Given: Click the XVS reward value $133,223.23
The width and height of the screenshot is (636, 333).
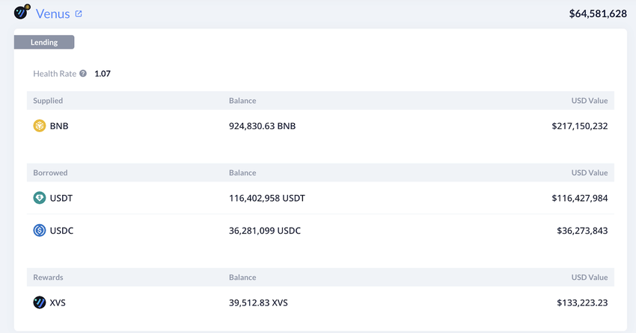Looking at the screenshot, I should (582, 302).
